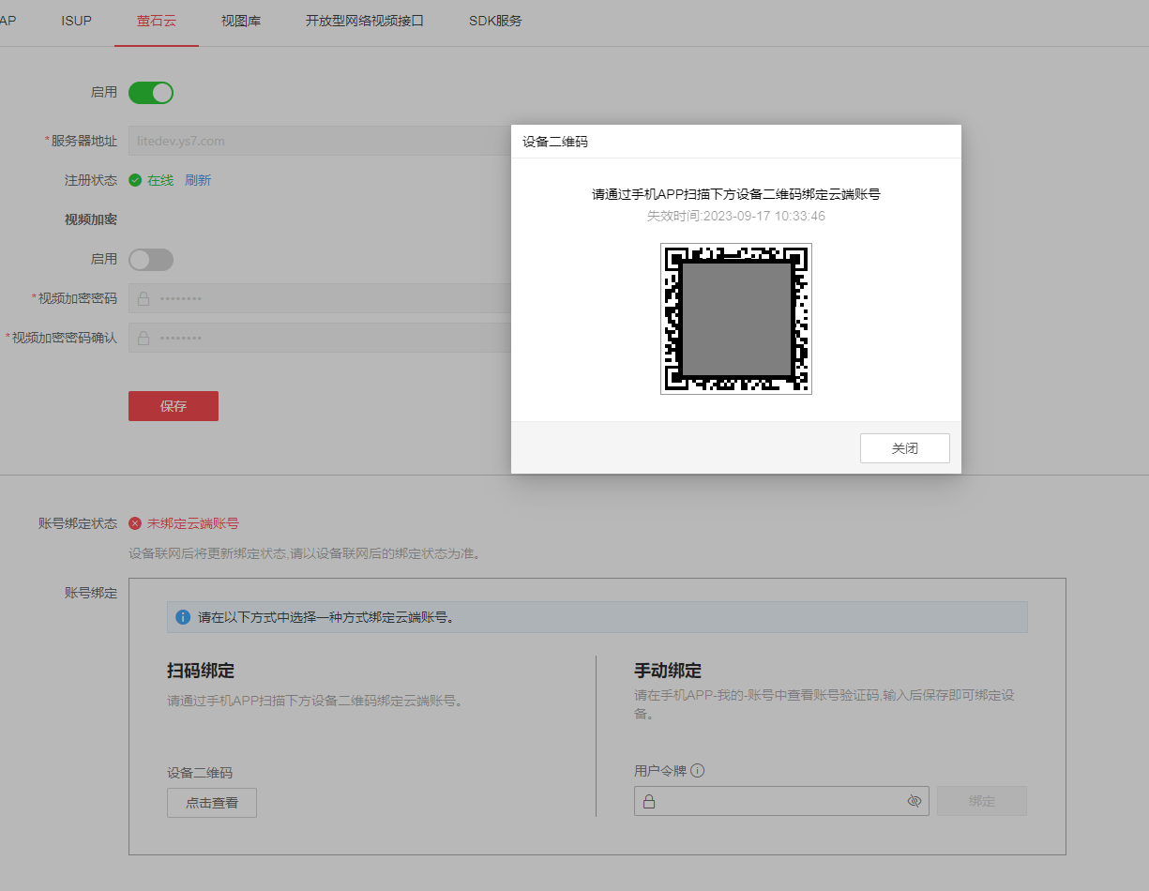Viewport: 1149px width, 891px height.
Task: Toggle token visibility with the eye icon
Action: [x=915, y=802]
